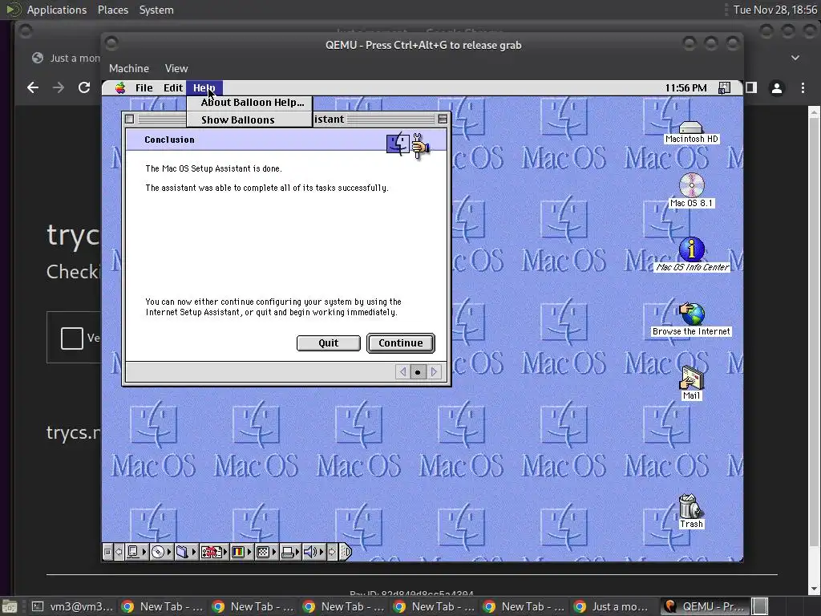821x616 pixels.
Task: Open the Mac OS application switcher icon
Action: coord(724,87)
